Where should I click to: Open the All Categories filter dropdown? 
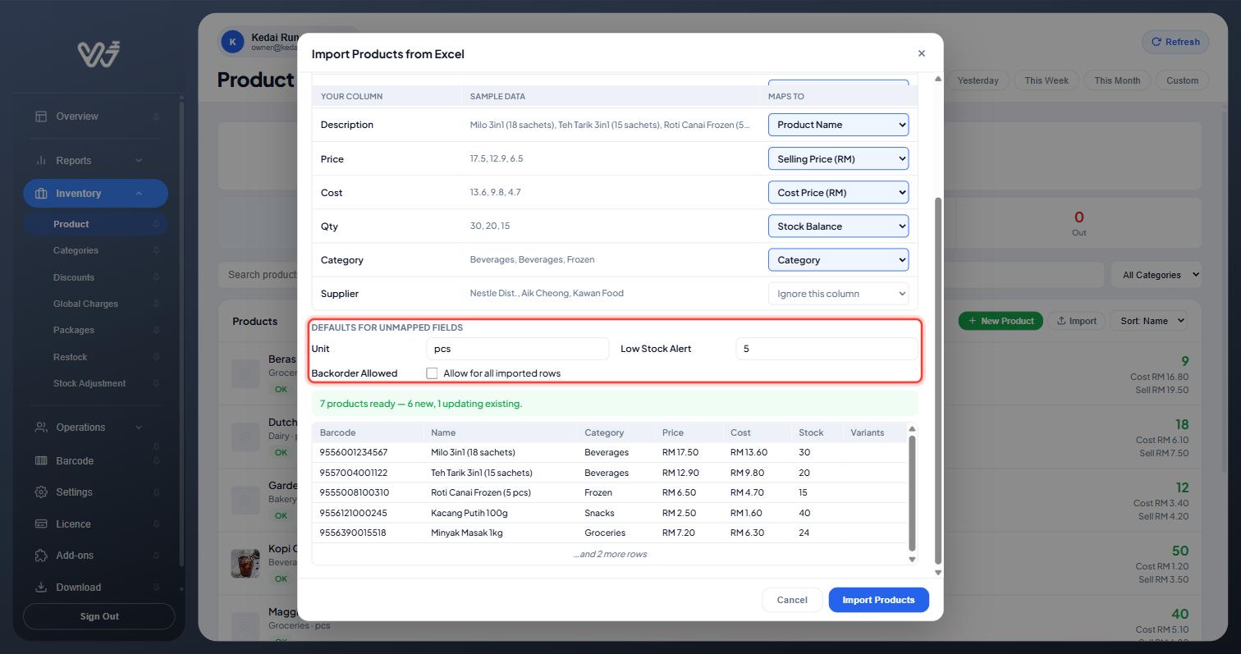point(1156,275)
